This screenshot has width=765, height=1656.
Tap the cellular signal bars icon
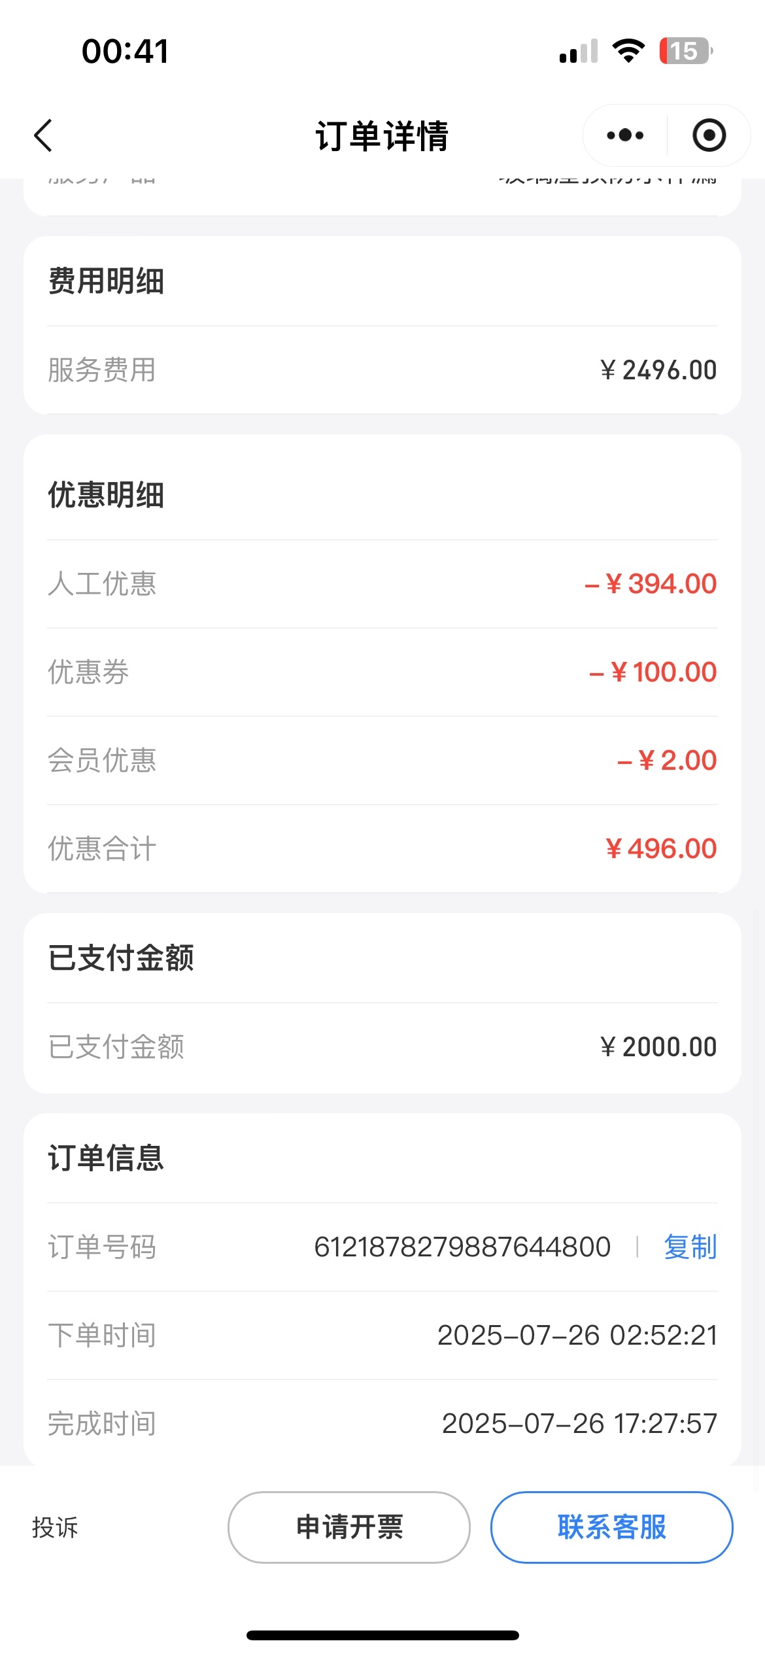579,52
